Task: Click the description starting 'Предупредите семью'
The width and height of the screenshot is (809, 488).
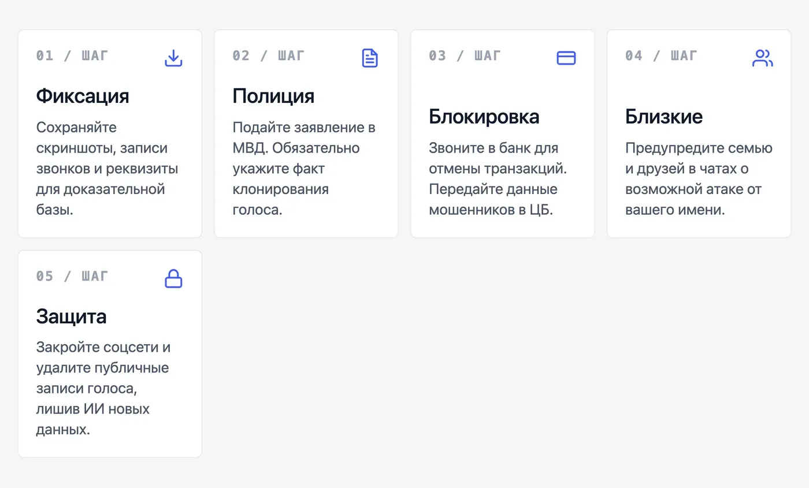Action: coord(699,179)
